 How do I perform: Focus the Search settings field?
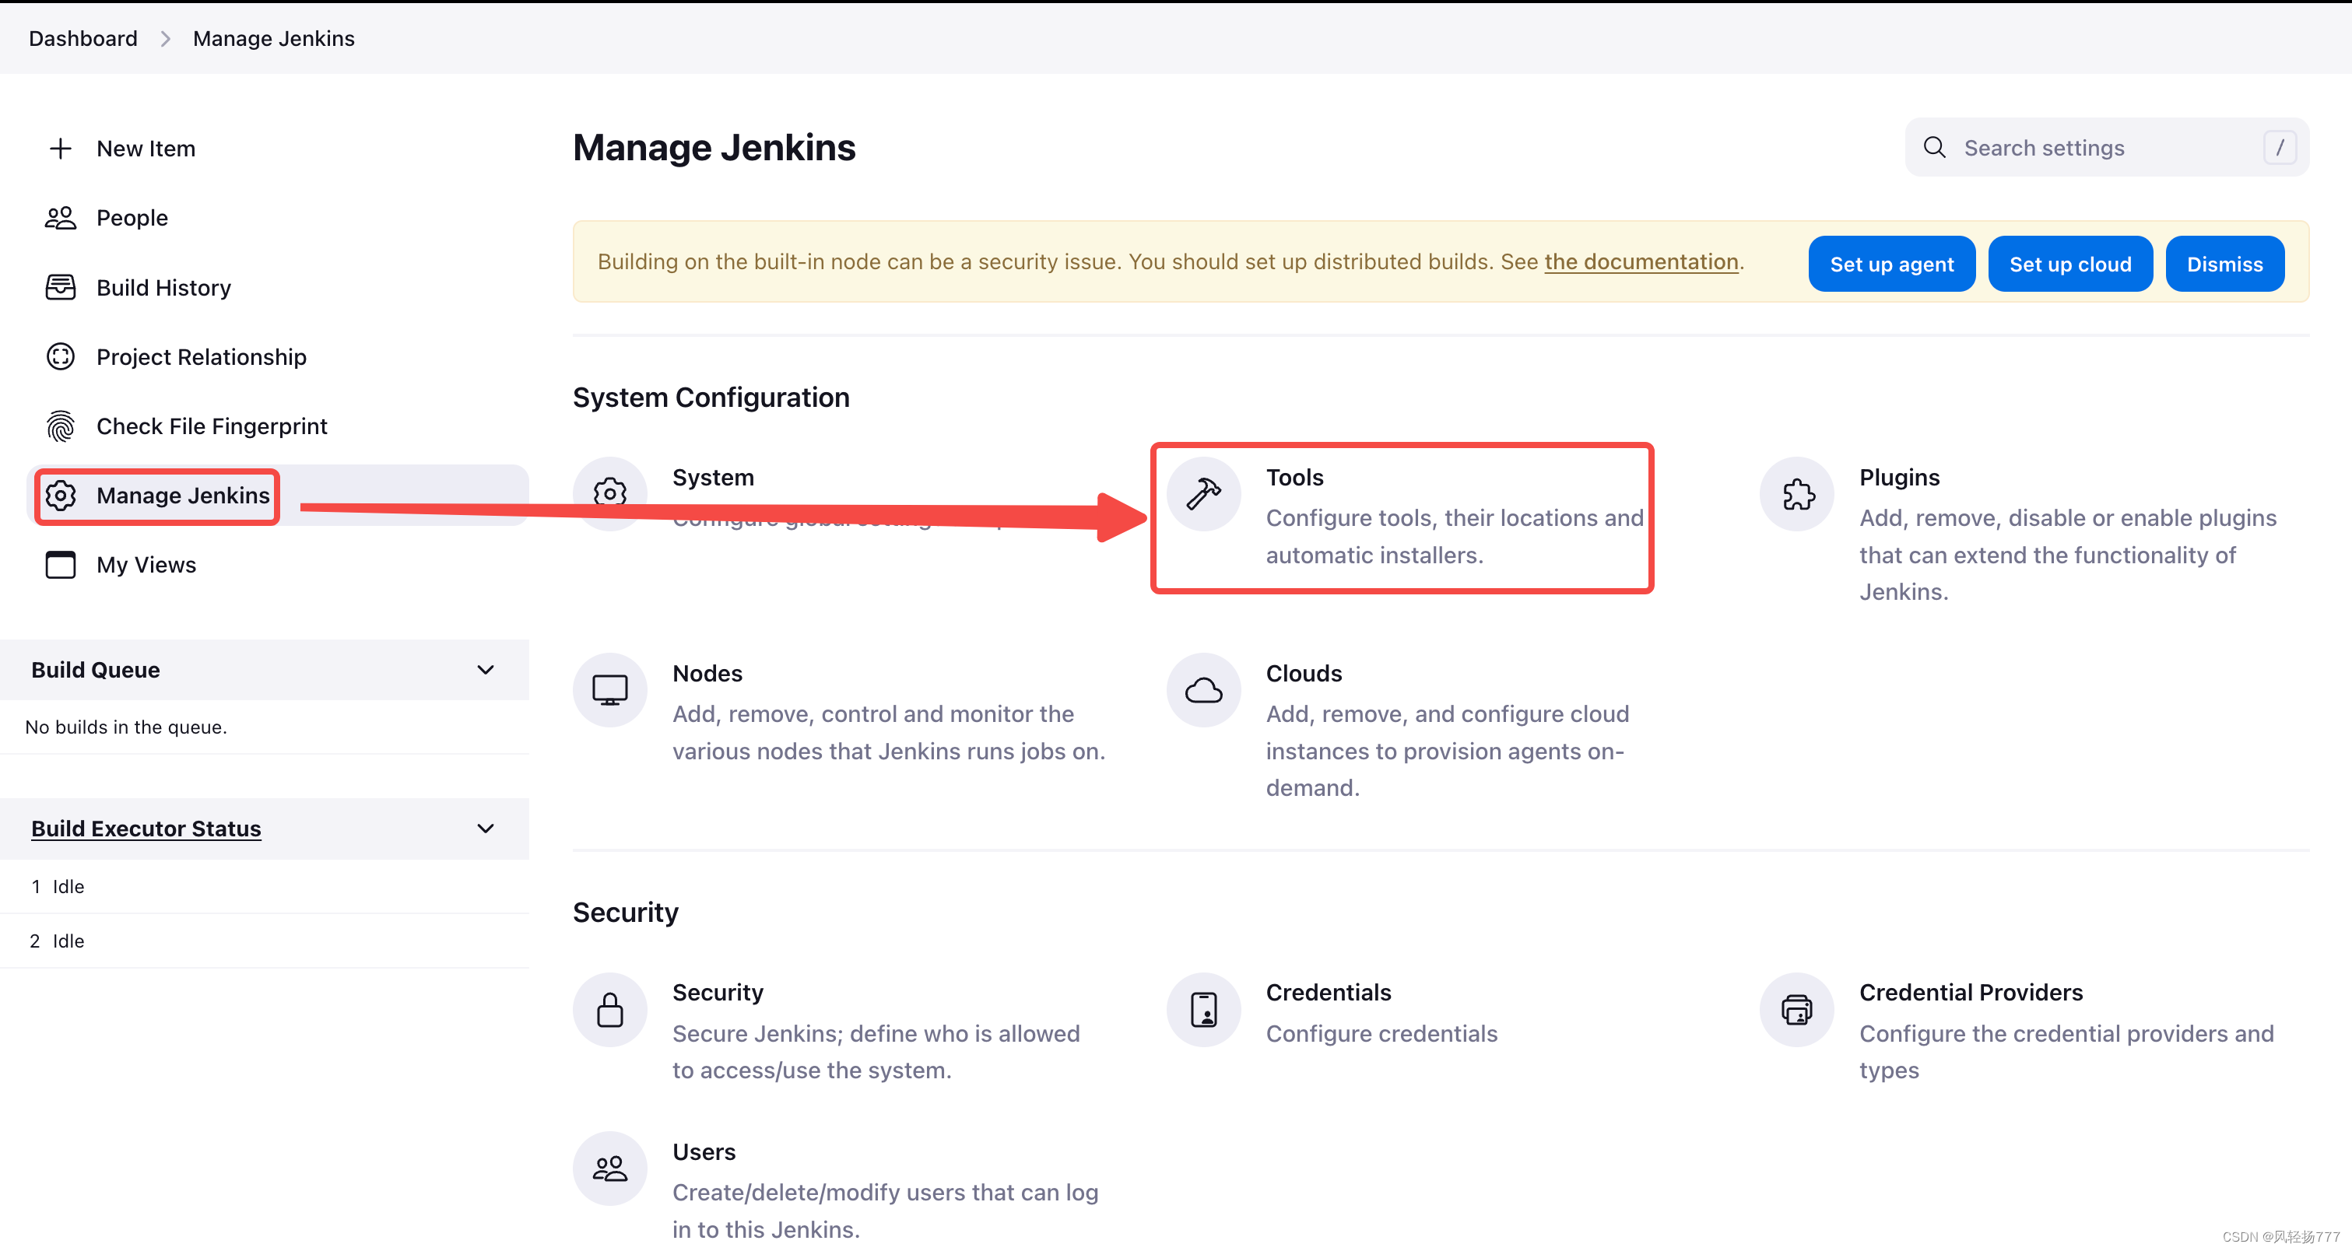[2108, 147]
